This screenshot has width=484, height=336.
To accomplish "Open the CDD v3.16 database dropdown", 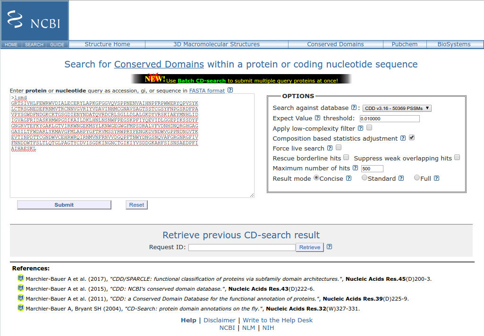I will coord(397,108).
